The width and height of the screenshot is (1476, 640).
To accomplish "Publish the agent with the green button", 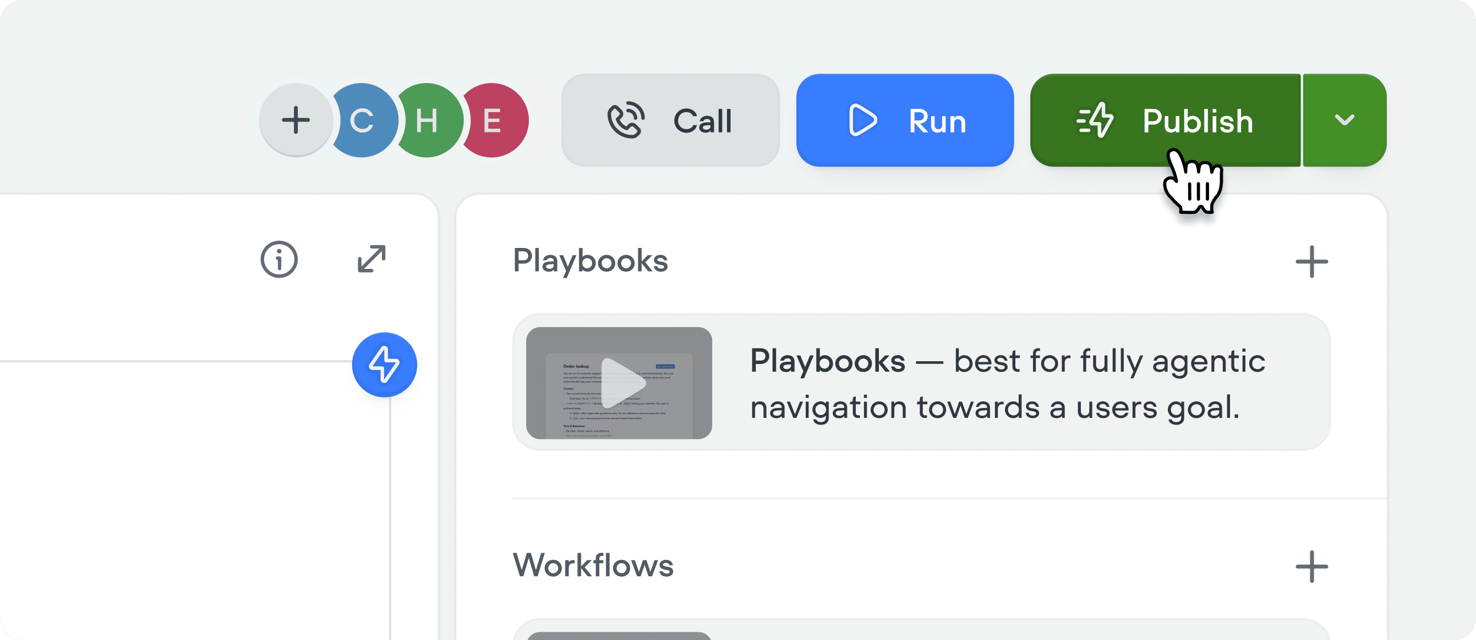I will [x=1165, y=120].
